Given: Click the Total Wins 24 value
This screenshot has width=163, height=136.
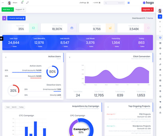Looking at the screenshot, I should pos(78,95).
